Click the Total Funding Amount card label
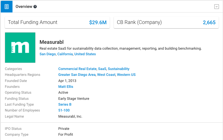The height and width of the screenshot is (140, 223). point(33,22)
